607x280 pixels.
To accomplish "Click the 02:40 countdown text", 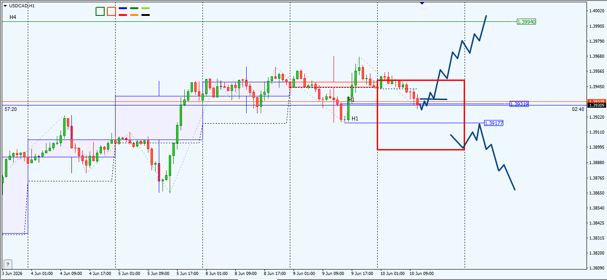I will point(578,110).
